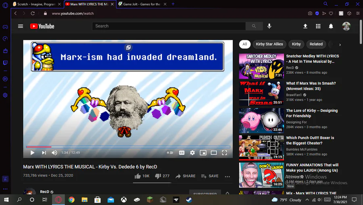The height and width of the screenshot is (205, 363).
Task: Save the video to a playlist
Action: point(209,176)
